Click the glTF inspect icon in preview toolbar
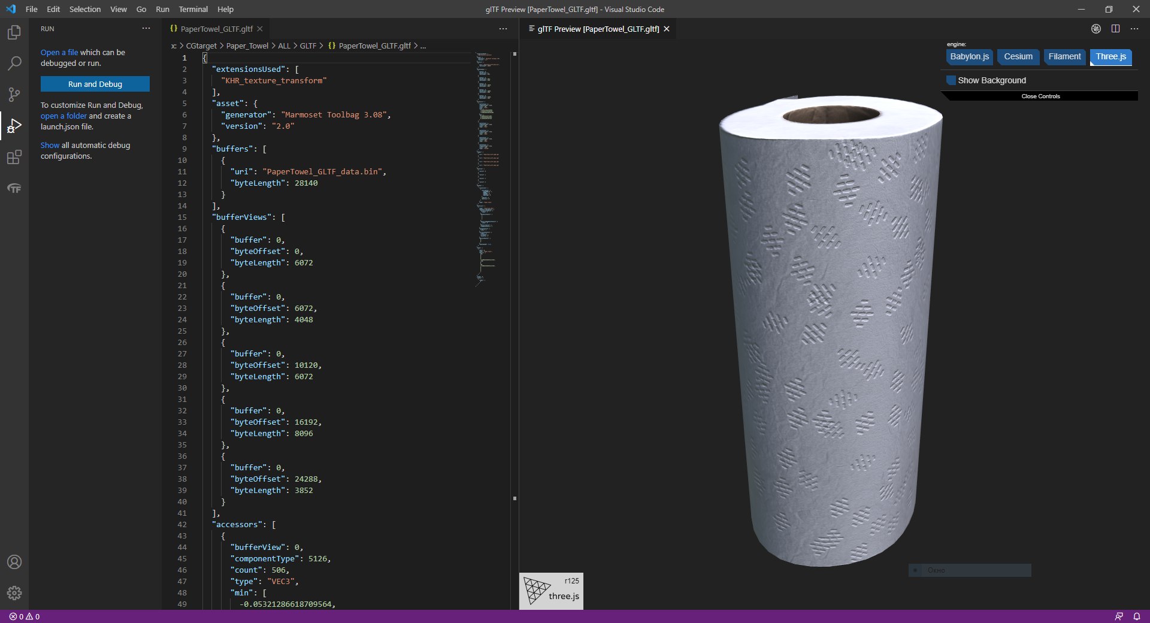The width and height of the screenshot is (1150, 623). click(x=1096, y=29)
